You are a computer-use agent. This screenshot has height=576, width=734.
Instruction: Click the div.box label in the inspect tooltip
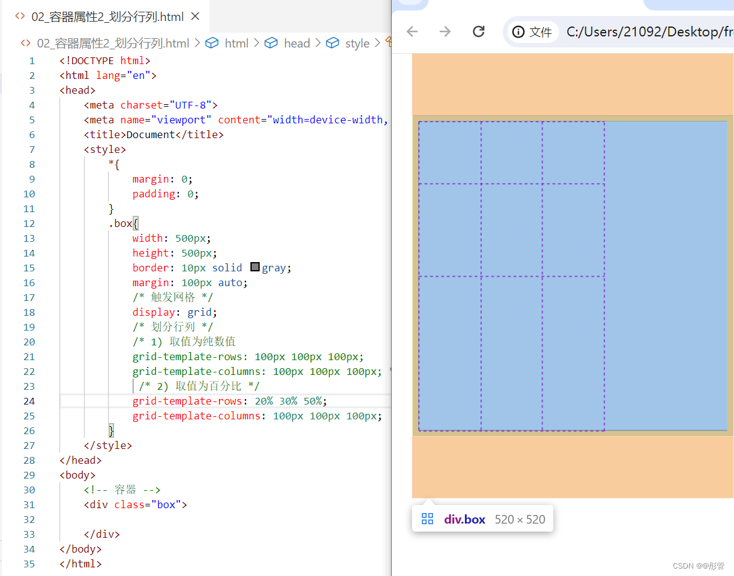pos(464,519)
